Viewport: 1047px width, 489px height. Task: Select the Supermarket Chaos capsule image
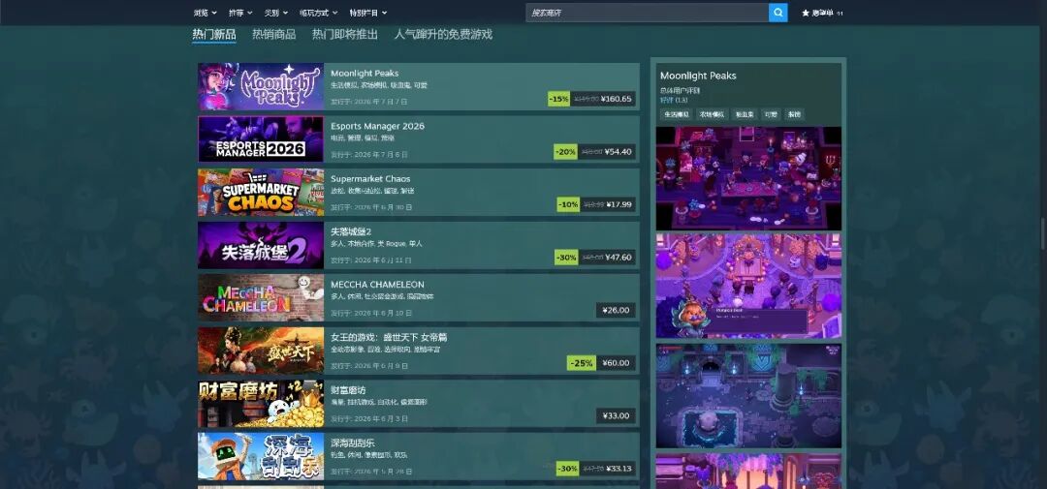point(261,192)
